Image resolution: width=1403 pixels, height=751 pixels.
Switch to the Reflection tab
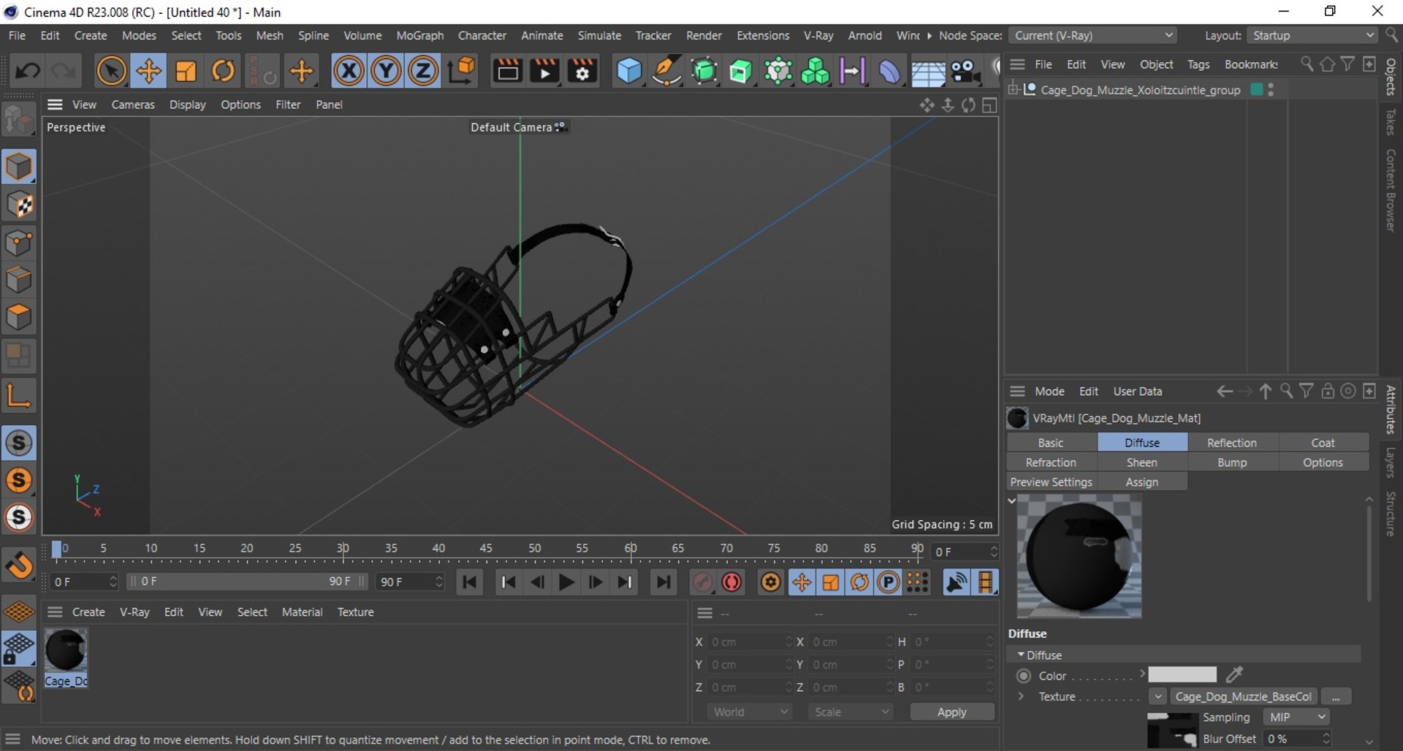(1231, 443)
